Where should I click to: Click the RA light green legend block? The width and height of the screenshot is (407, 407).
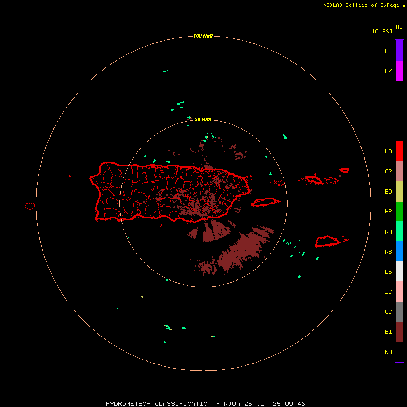pyautogui.click(x=399, y=232)
